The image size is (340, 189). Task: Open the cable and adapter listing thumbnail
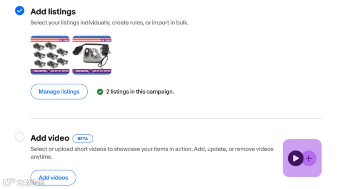pyautogui.click(x=92, y=55)
